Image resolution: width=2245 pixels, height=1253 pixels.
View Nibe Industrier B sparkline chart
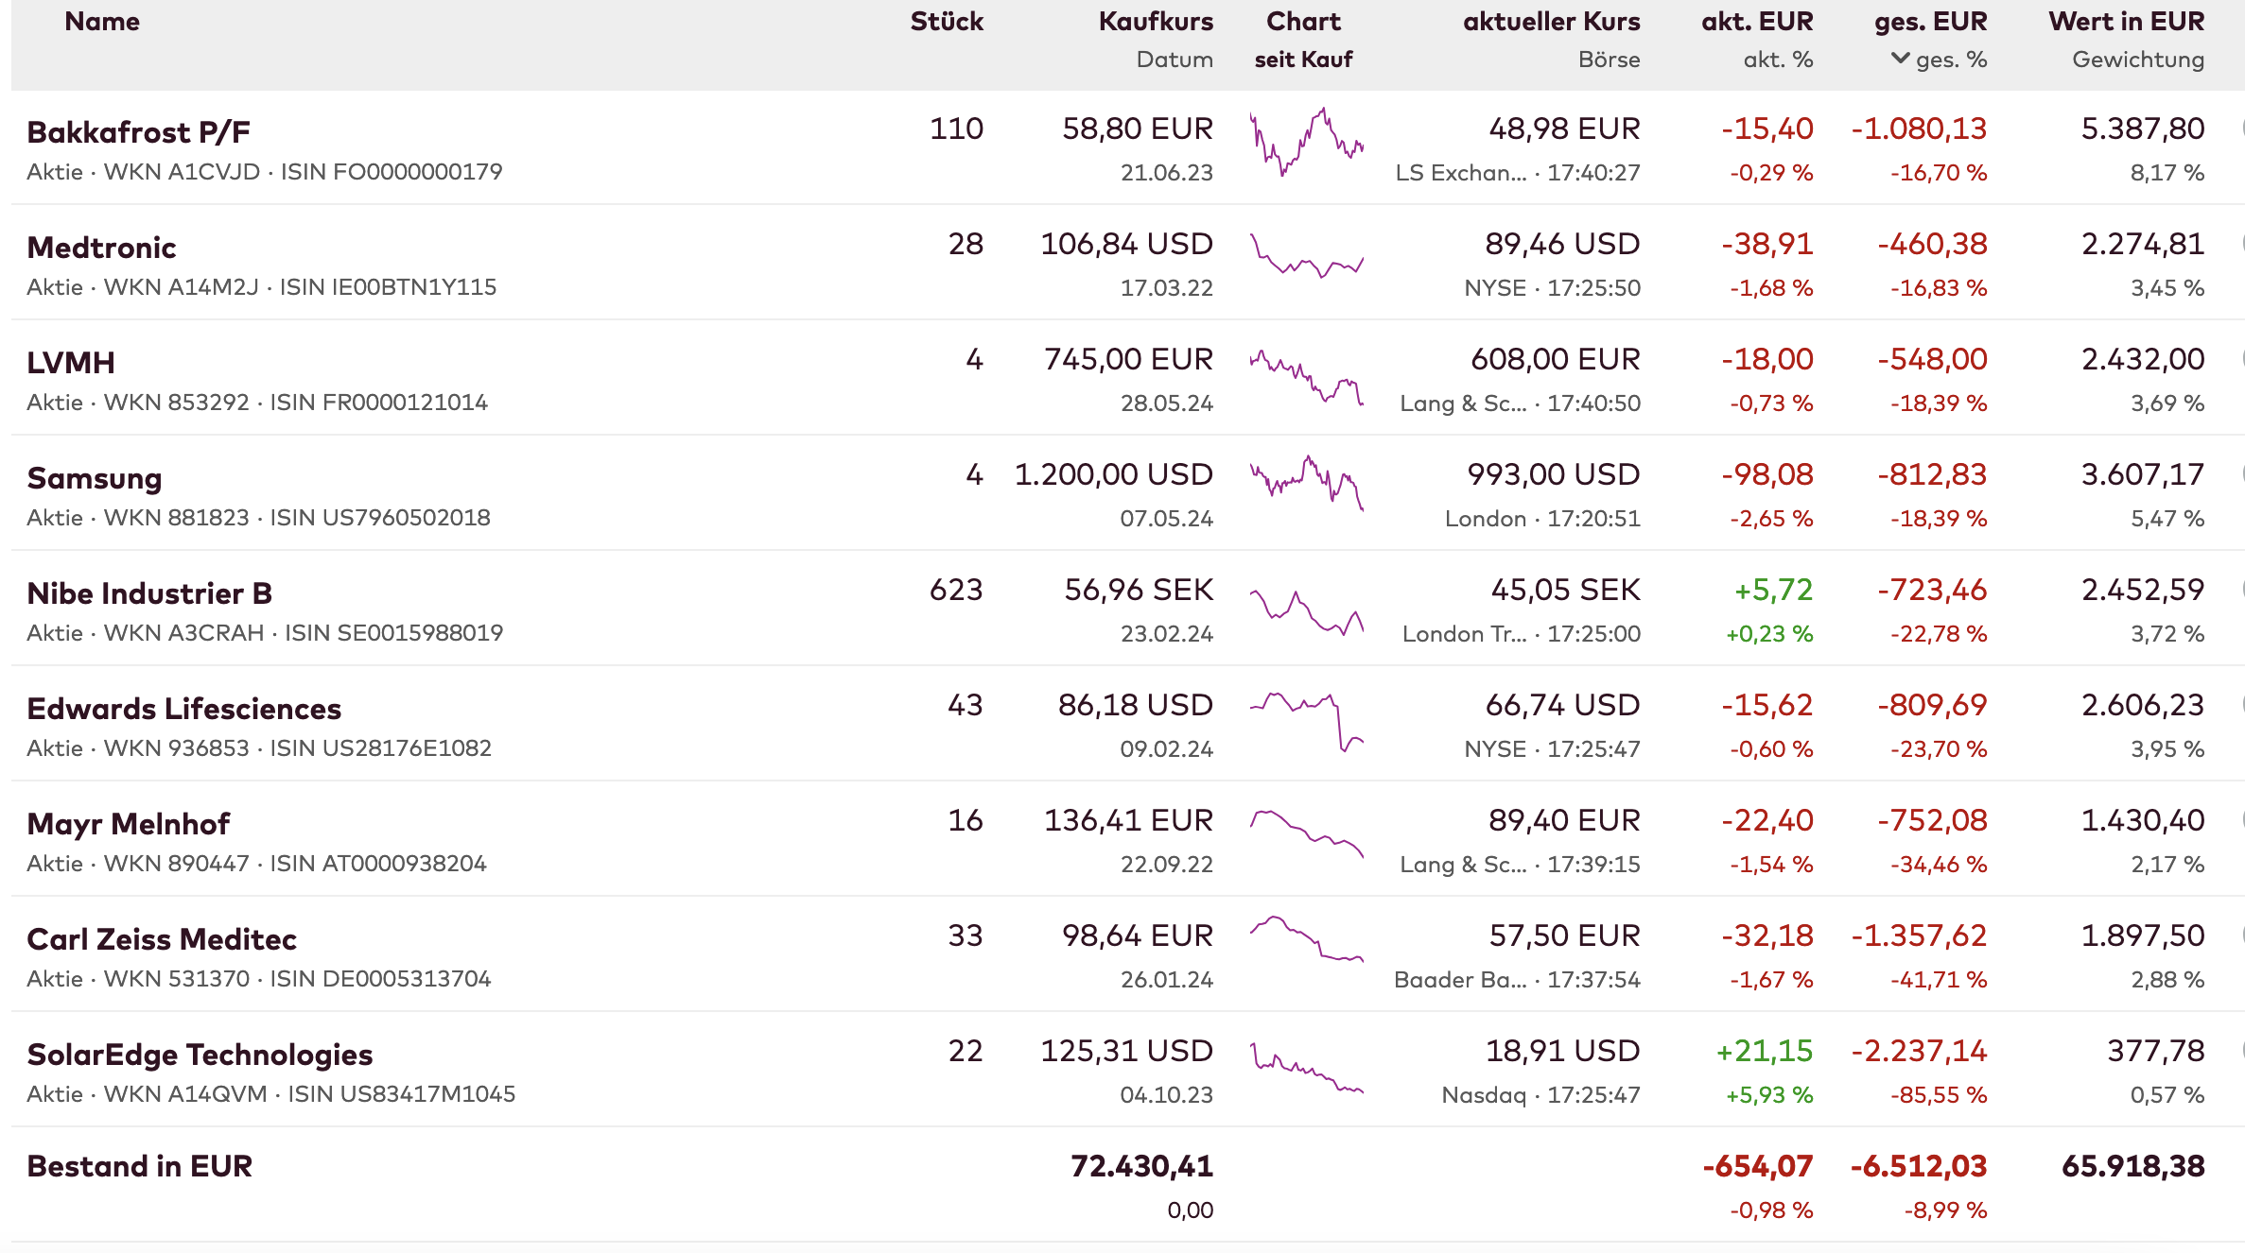1306,611
